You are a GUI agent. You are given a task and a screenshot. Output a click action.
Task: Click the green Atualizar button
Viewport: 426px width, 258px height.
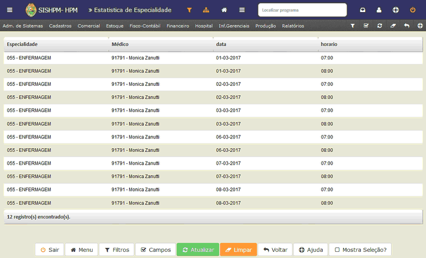coord(198,250)
